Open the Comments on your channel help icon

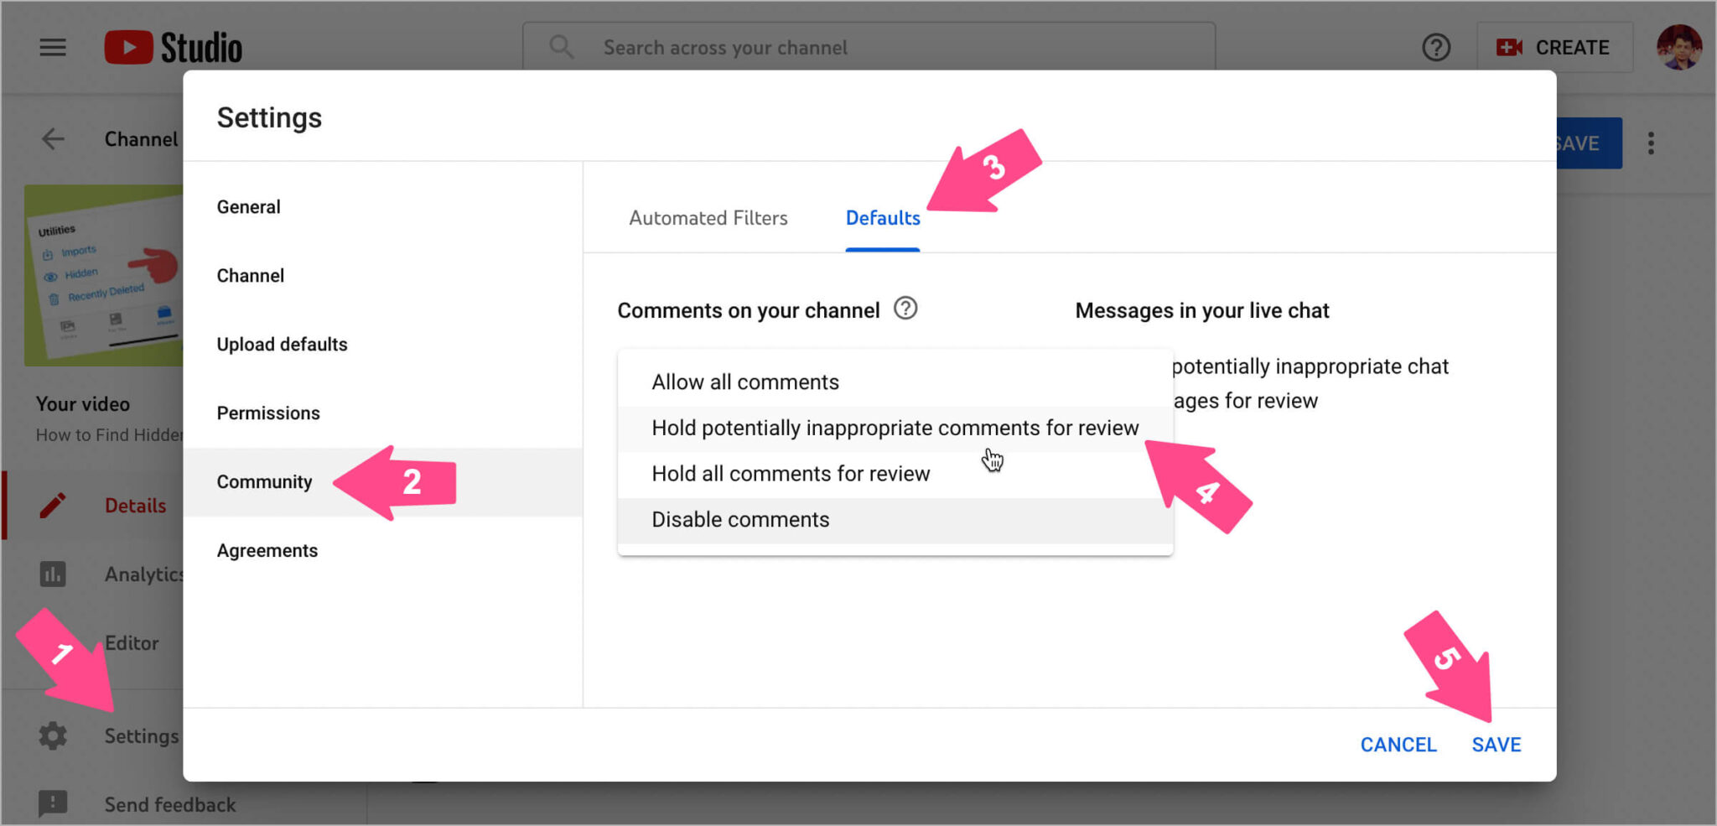pyautogui.click(x=906, y=309)
